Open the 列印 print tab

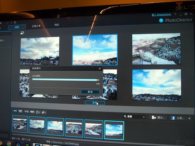pos(57,25)
